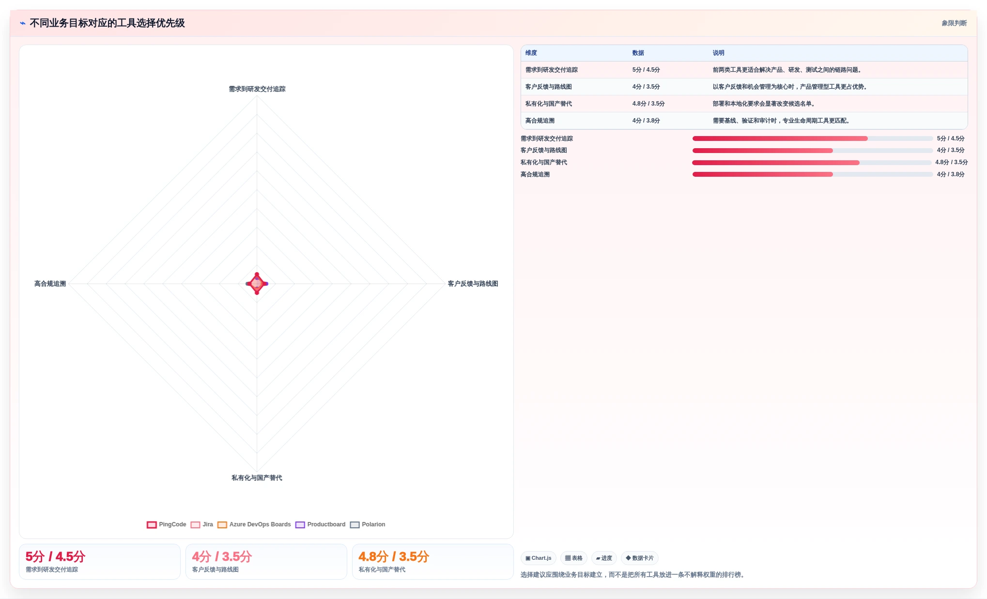This screenshot has height=599, width=987.
Task: Open the 4.8分 / 3.5分 data card
Action: coord(433,562)
